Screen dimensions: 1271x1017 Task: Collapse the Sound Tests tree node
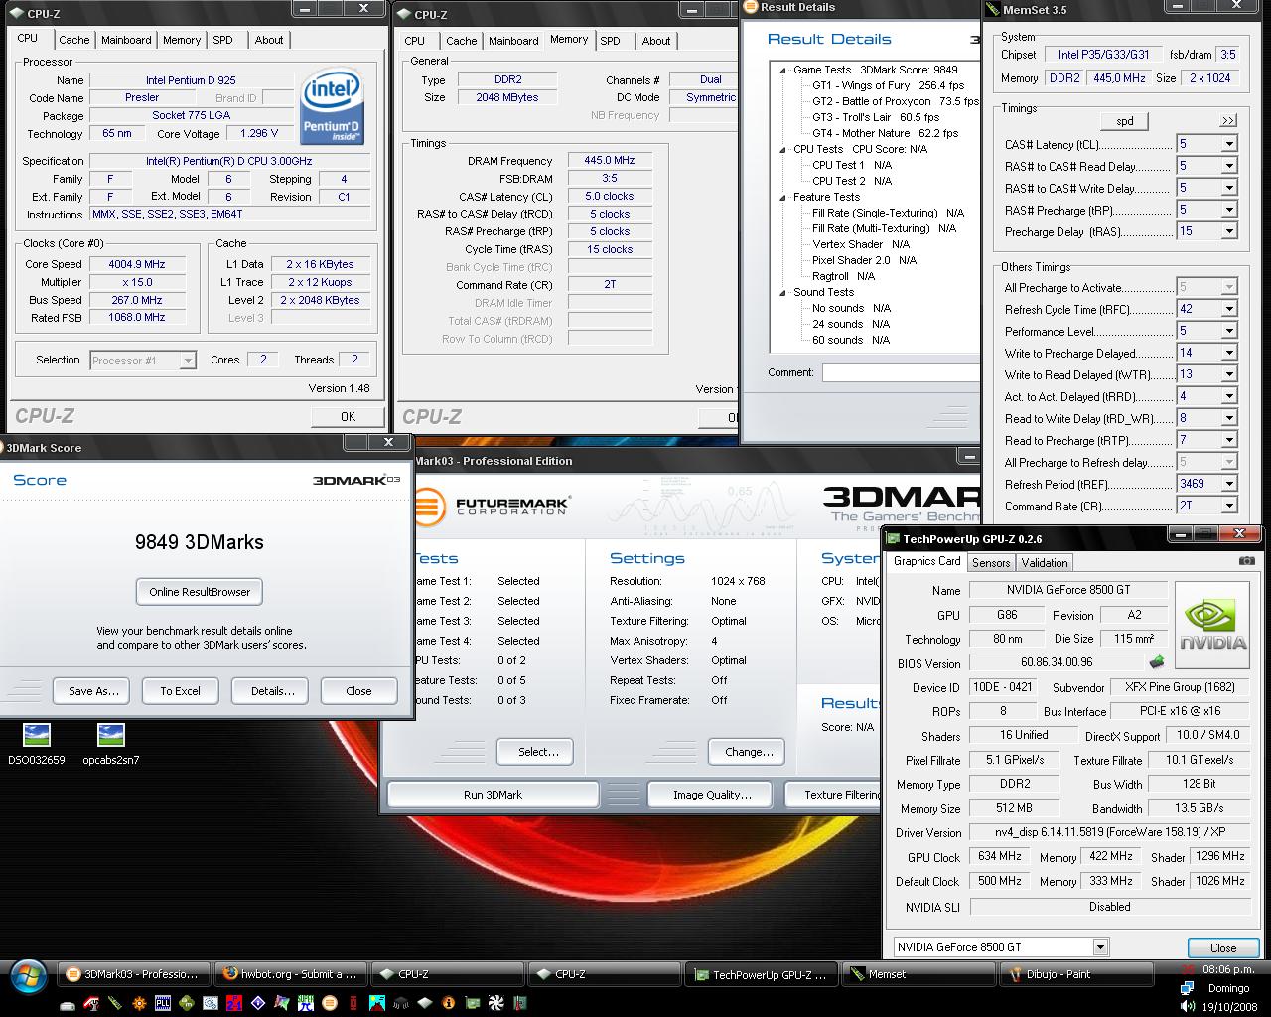(782, 293)
